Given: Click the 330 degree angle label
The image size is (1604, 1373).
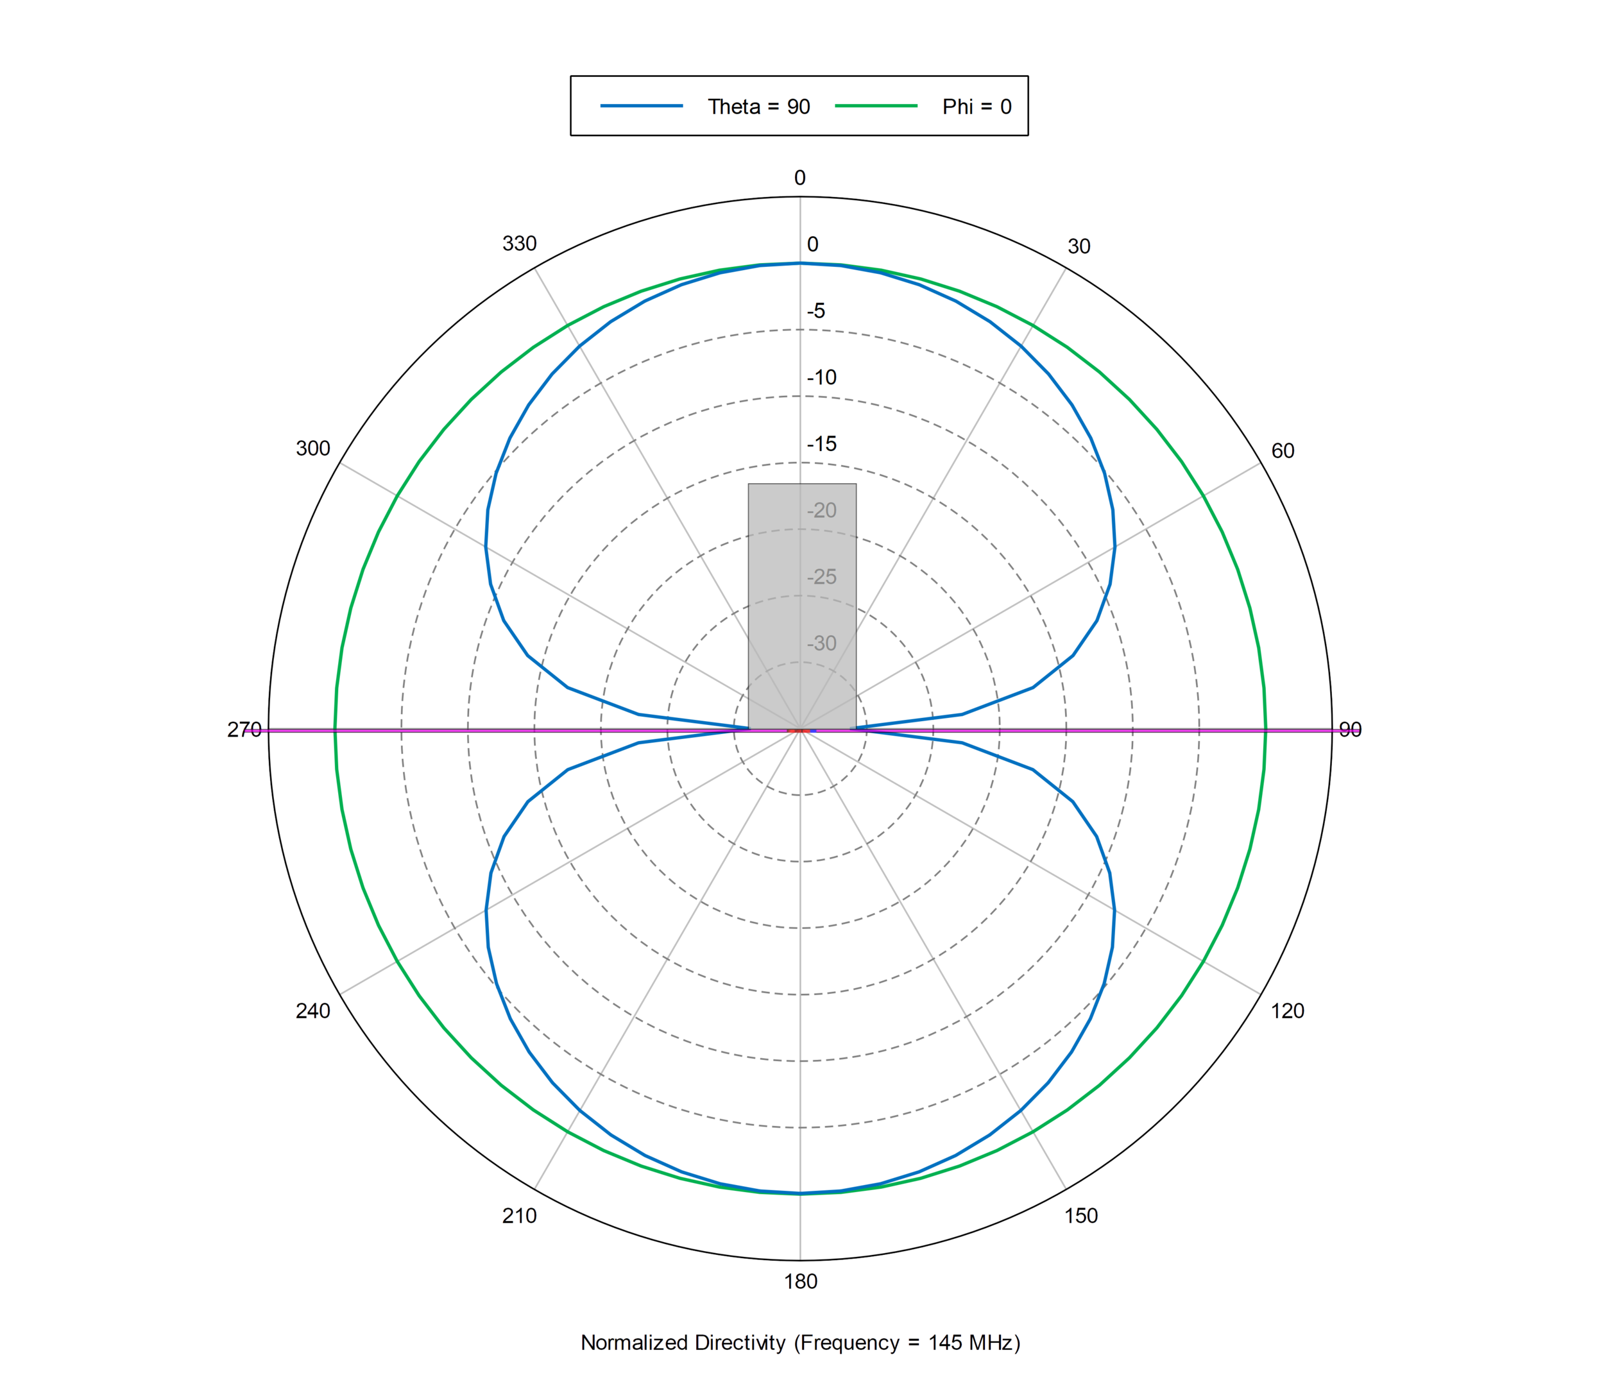Looking at the screenshot, I should tap(520, 244).
